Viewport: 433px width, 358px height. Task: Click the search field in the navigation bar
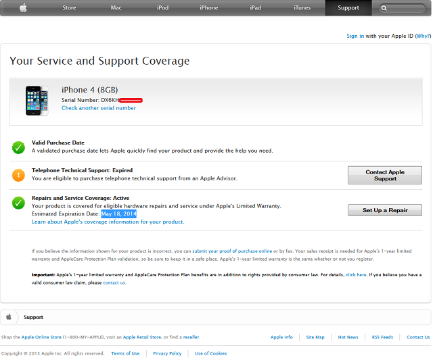tap(402, 8)
